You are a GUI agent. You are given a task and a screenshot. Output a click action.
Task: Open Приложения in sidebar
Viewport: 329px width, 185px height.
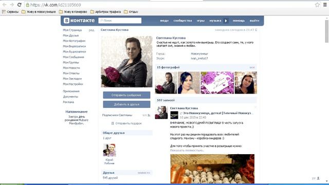click(71, 91)
